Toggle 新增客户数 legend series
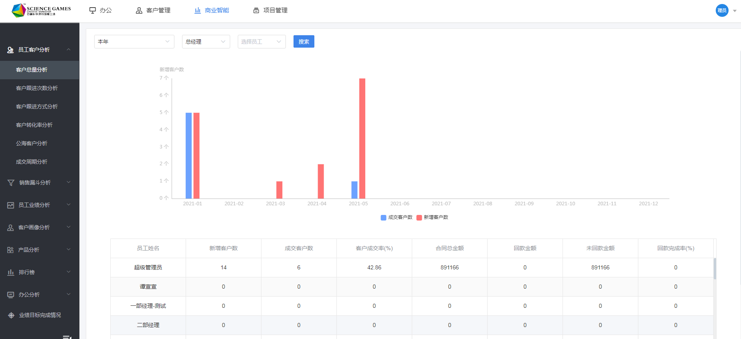 pos(432,217)
